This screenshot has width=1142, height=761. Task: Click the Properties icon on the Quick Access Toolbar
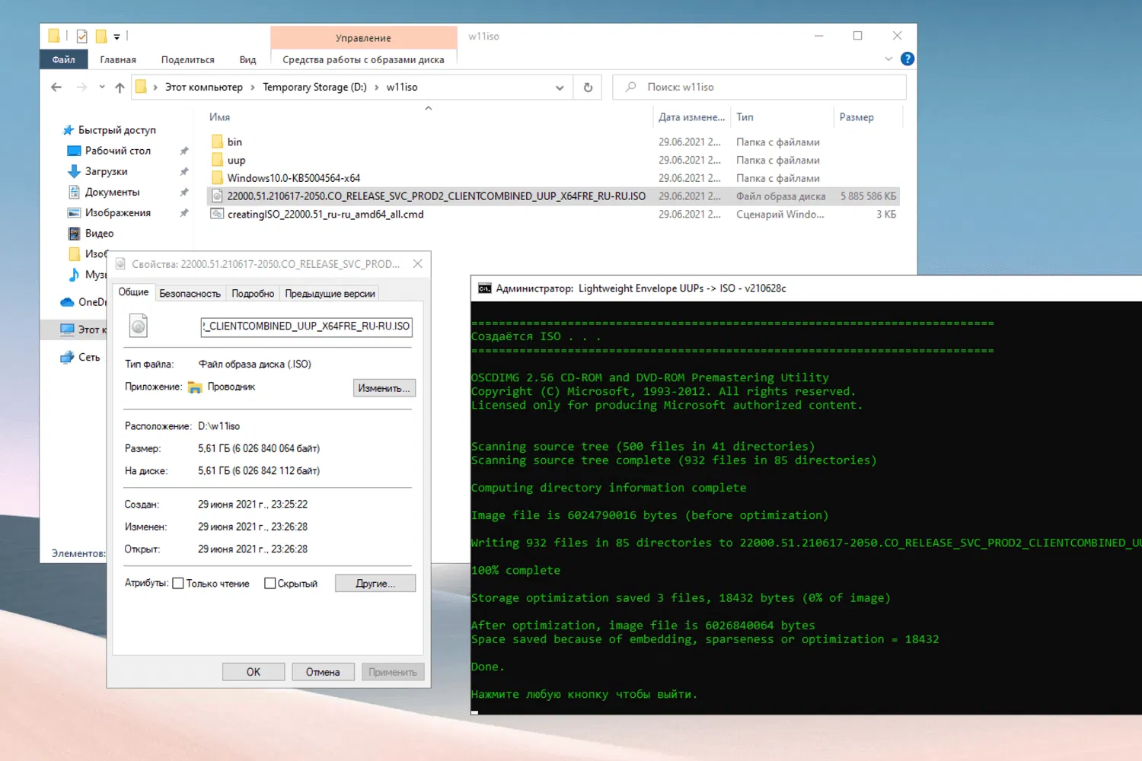[81, 36]
